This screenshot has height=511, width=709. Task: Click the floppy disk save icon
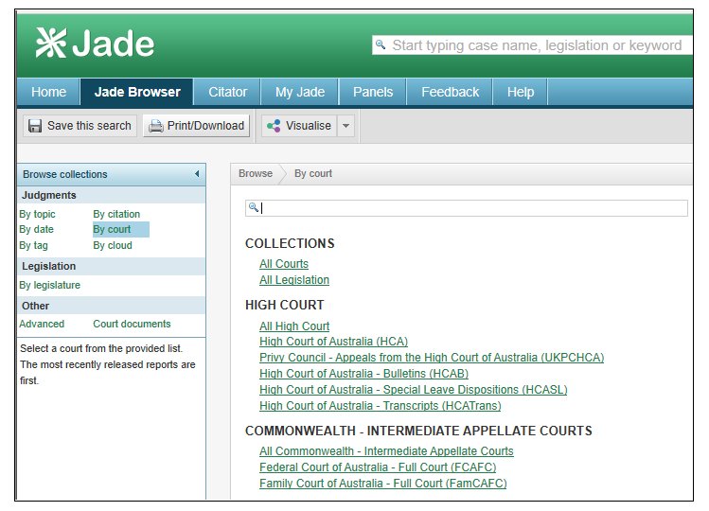(35, 126)
